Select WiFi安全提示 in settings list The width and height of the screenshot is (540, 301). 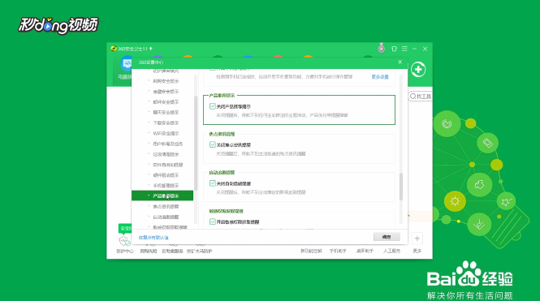[166, 134]
